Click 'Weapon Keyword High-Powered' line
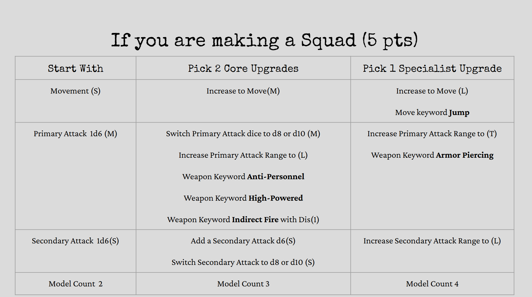 click(x=243, y=198)
